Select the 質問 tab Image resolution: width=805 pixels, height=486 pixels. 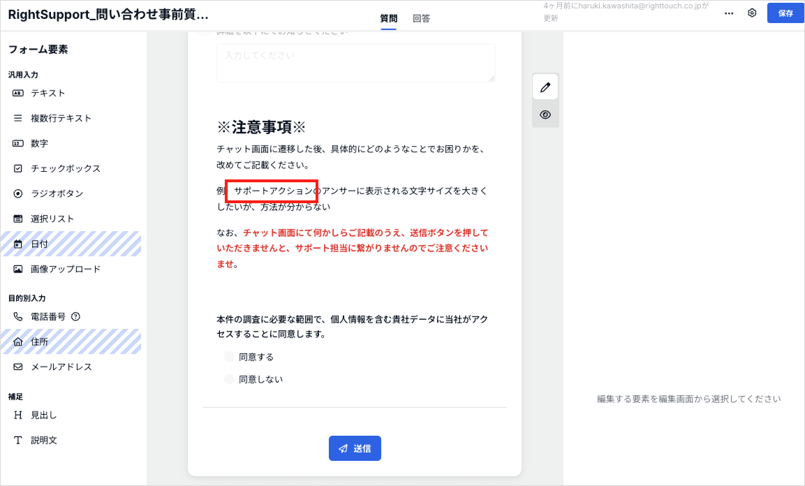(x=389, y=19)
